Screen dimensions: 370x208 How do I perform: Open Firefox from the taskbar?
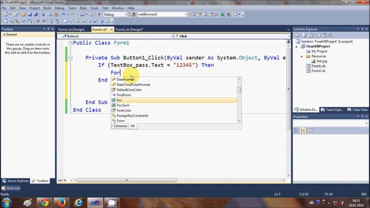tap(61, 203)
